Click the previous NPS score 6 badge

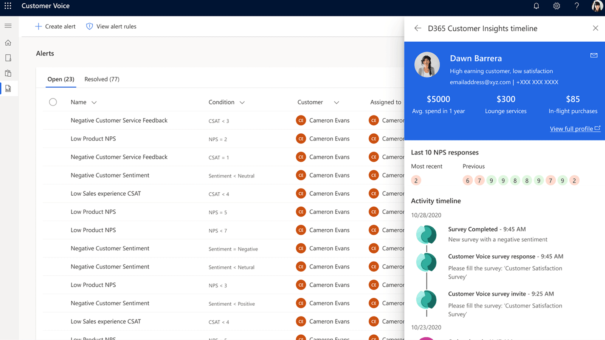point(467,181)
